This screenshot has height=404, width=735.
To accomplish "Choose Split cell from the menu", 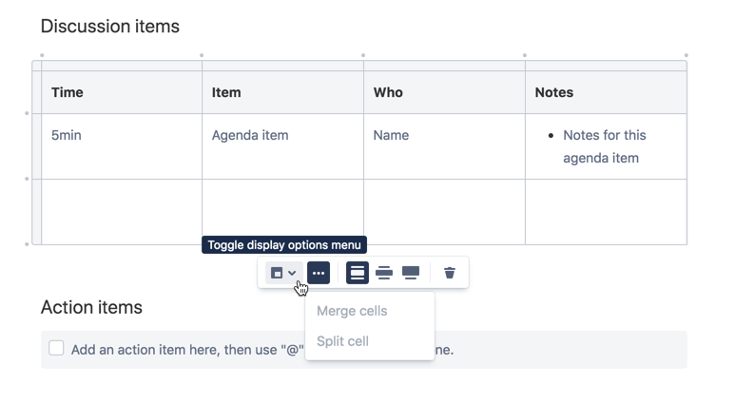I will pos(342,341).
